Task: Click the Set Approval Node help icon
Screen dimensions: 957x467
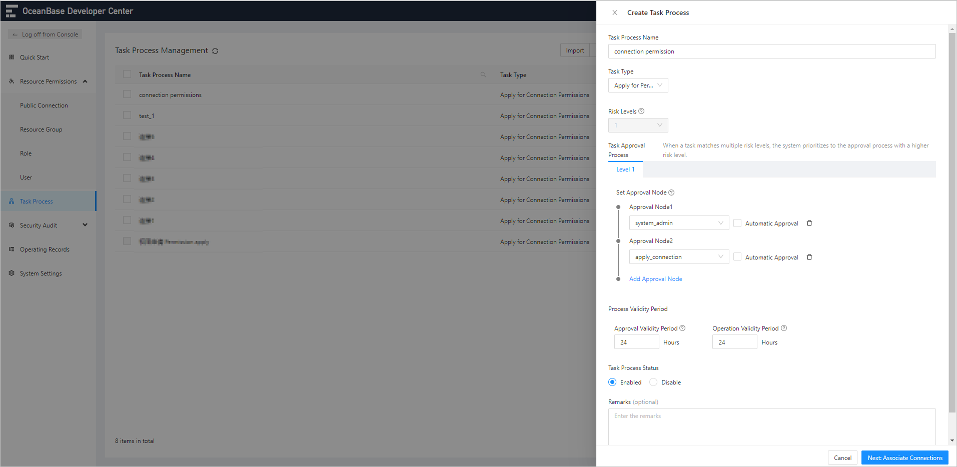Action: click(671, 192)
